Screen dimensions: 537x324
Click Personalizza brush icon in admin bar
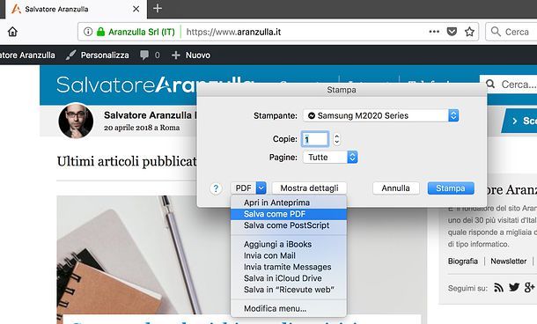click(70, 55)
